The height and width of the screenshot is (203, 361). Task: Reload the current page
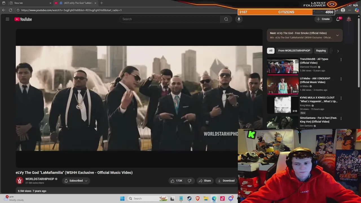pos(10,10)
